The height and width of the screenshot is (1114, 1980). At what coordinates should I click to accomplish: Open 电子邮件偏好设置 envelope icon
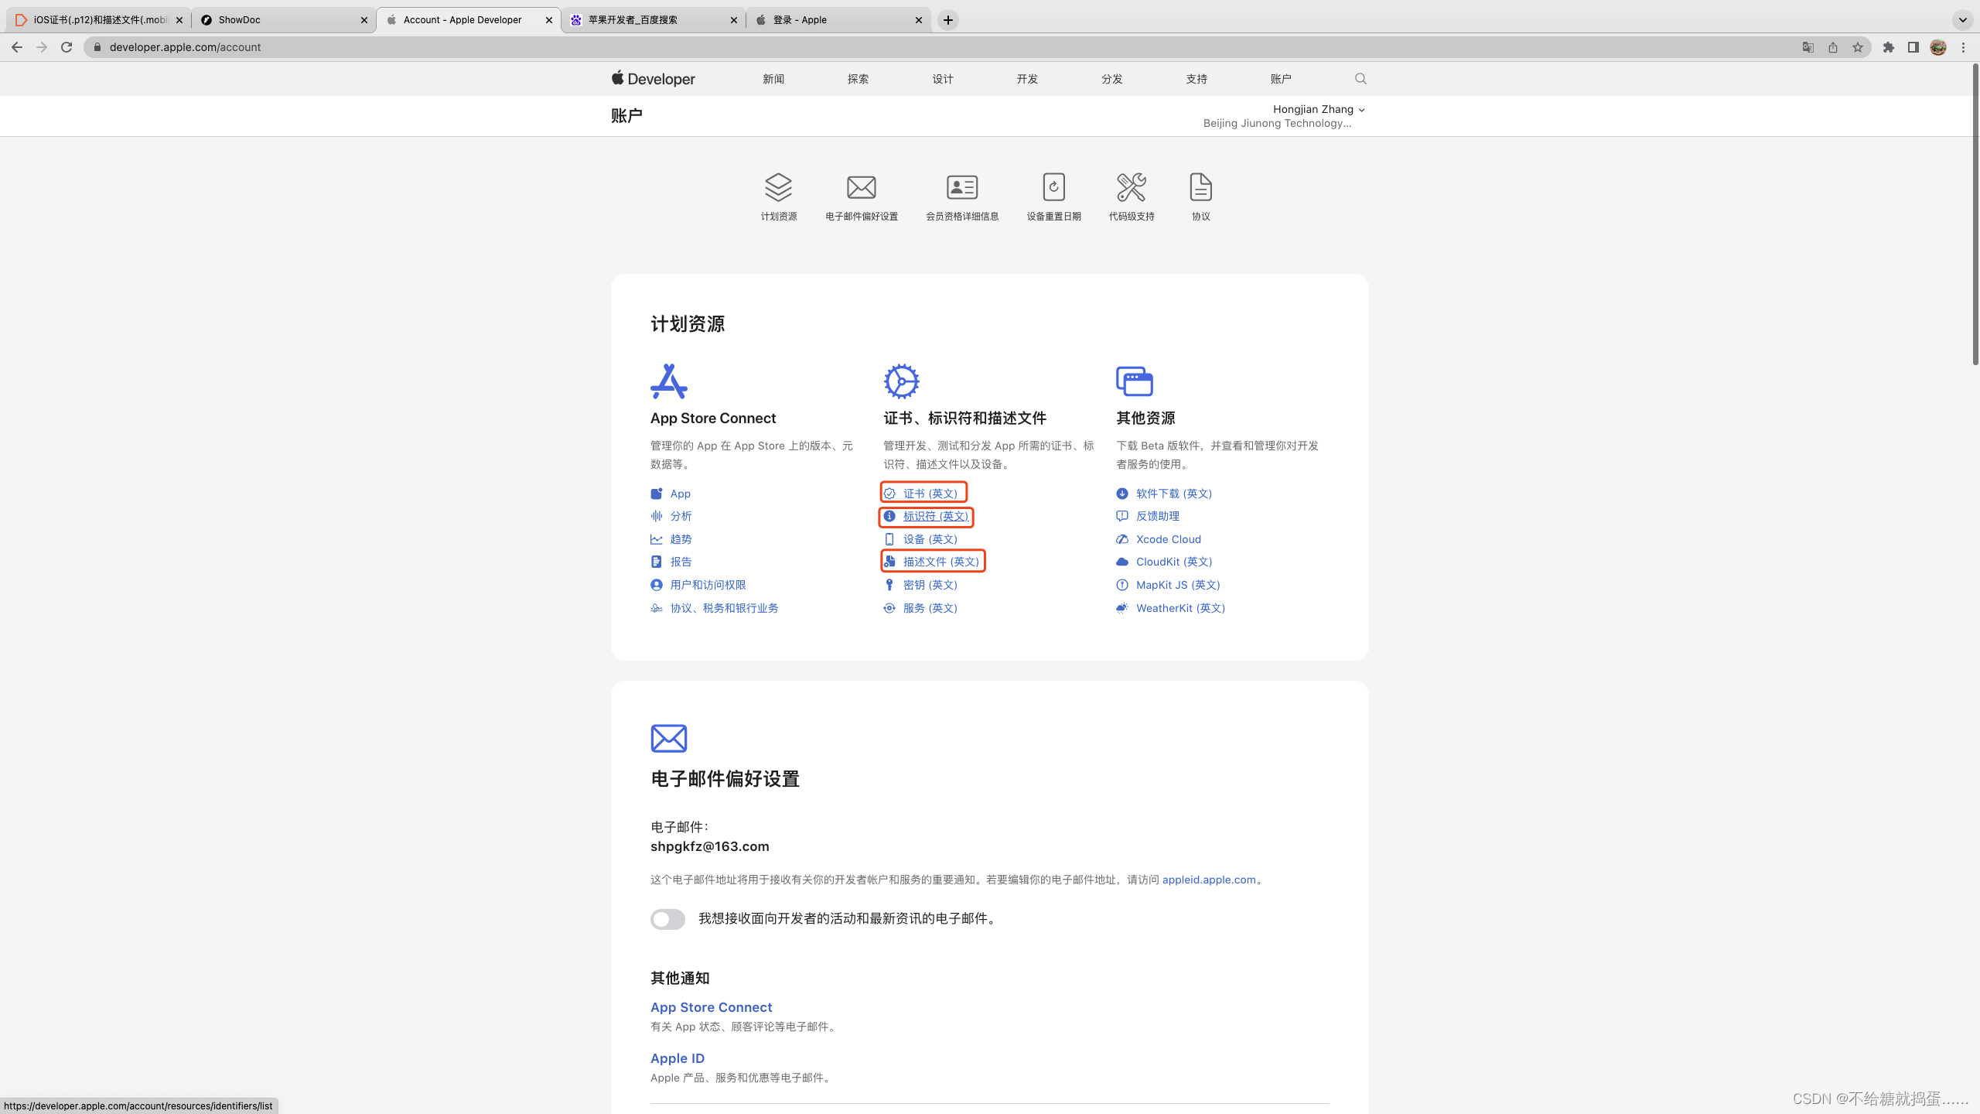tap(861, 187)
